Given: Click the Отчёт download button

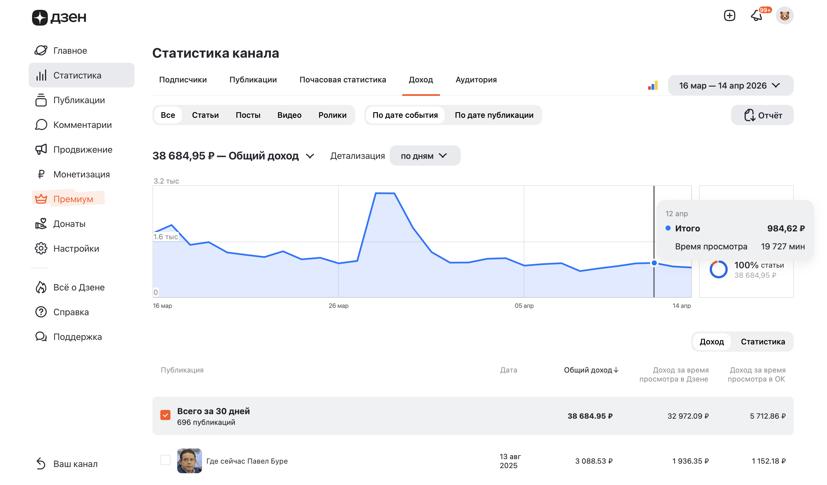Looking at the screenshot, I should [762, 115].
